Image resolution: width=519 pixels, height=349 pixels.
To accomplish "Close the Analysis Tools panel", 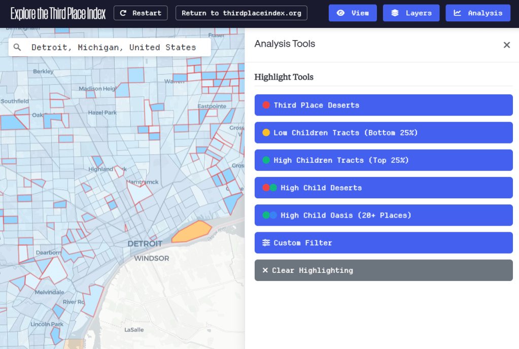I will point(506,45).
